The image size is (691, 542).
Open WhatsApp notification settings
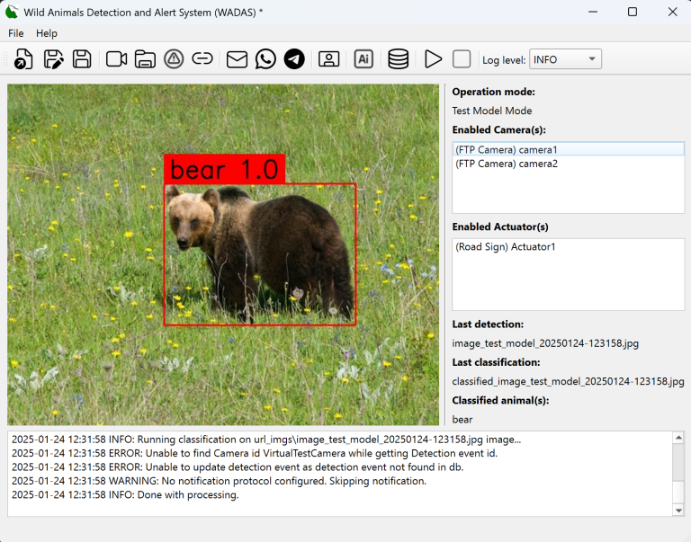265,59
